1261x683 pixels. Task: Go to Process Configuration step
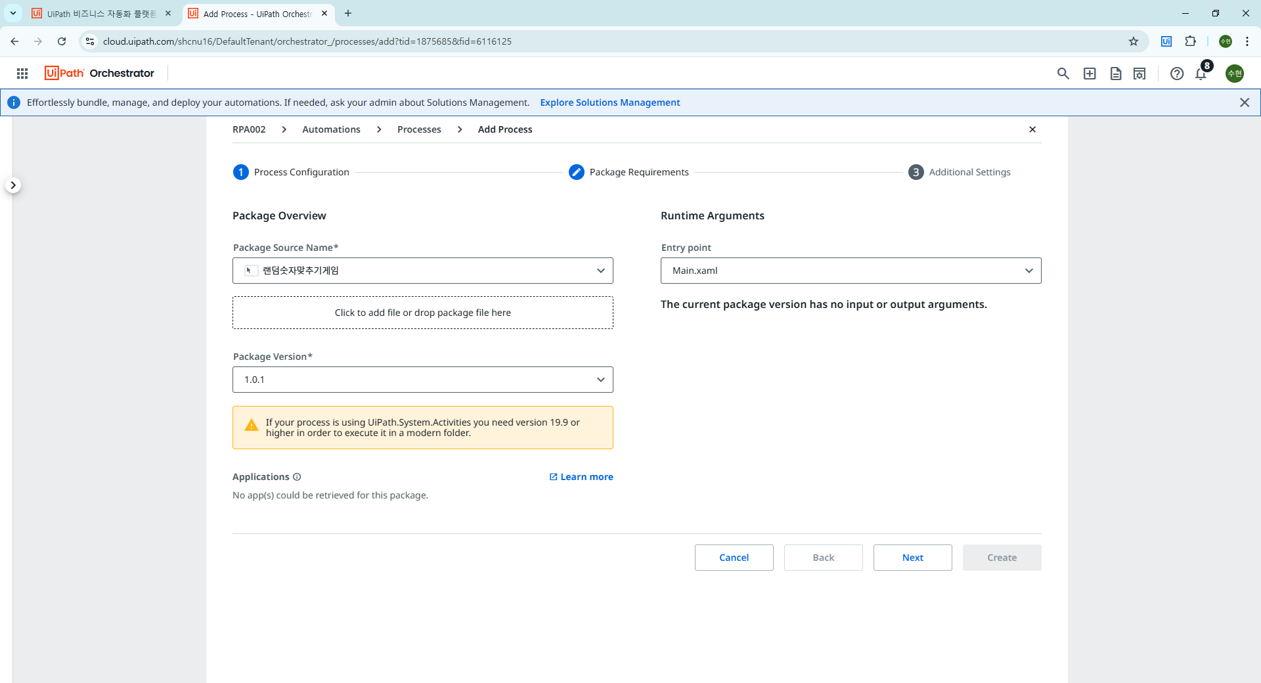coord(291,172)
